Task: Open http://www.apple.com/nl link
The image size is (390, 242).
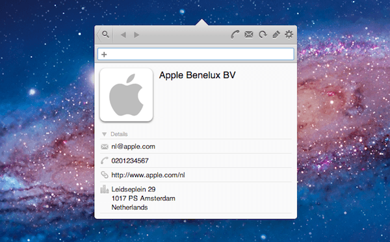Action: click(148, 175)
